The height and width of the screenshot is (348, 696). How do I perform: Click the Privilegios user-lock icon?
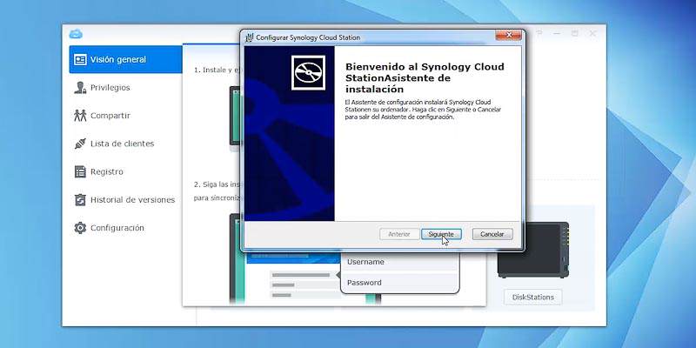(x=80, y=88)
